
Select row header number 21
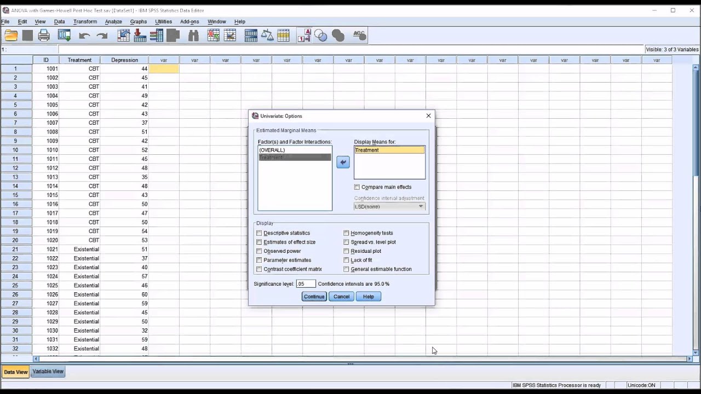click(16, 250)
